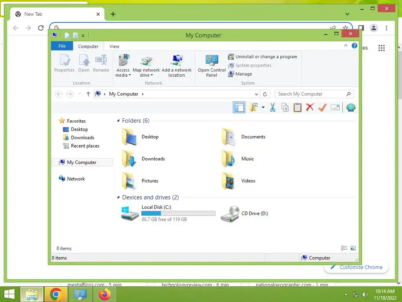The width and height of the screenshot is (402, 302).
Task: Expand the My Computer breadcrumb arrow
Action: point(143,94)
